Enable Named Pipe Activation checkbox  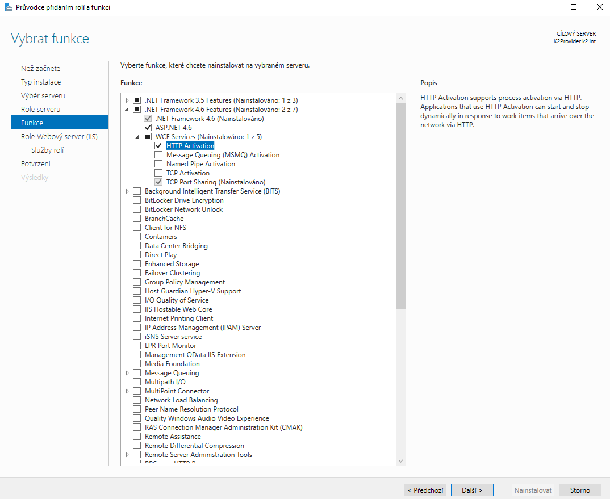pyautogui.click(x=158, y=164)
